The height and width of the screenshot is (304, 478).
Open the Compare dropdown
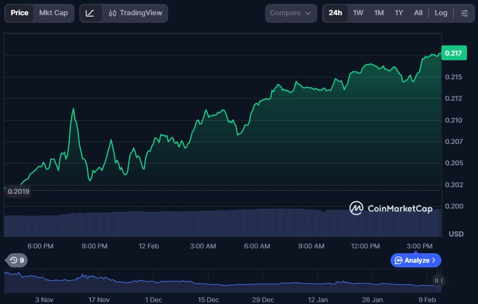pyautogui.click(x=290, y=13)
